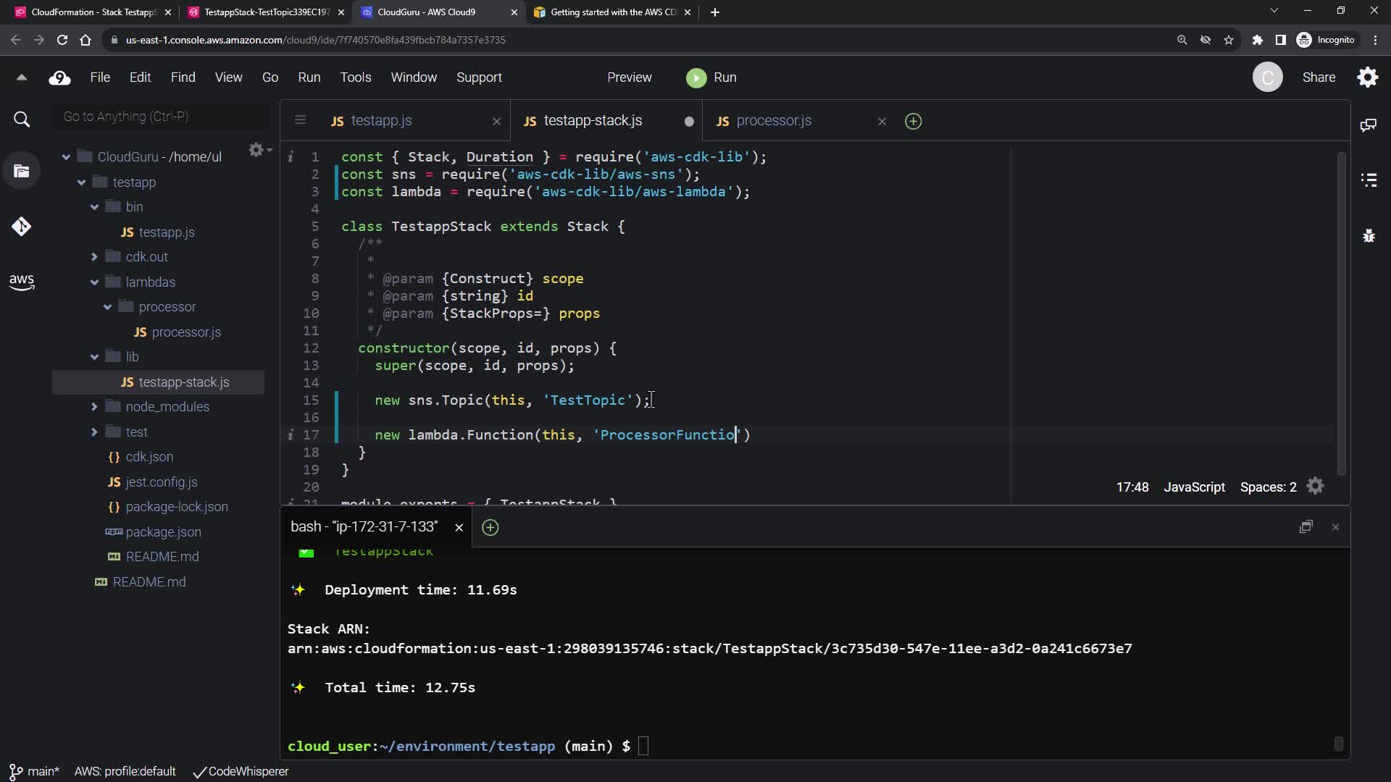
Task: Open file tree settings gear dropdown
Action: click(x=259, y=150)
